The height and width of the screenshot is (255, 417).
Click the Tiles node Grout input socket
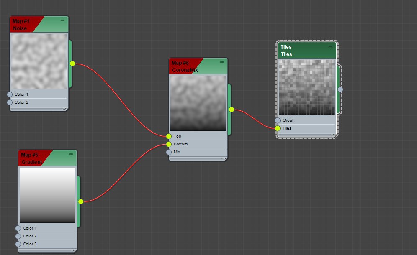point(278,120)
